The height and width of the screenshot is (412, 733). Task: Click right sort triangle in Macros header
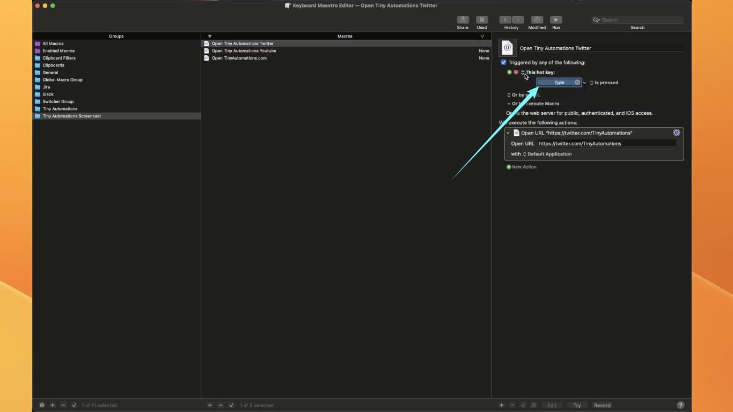[482, 36]
